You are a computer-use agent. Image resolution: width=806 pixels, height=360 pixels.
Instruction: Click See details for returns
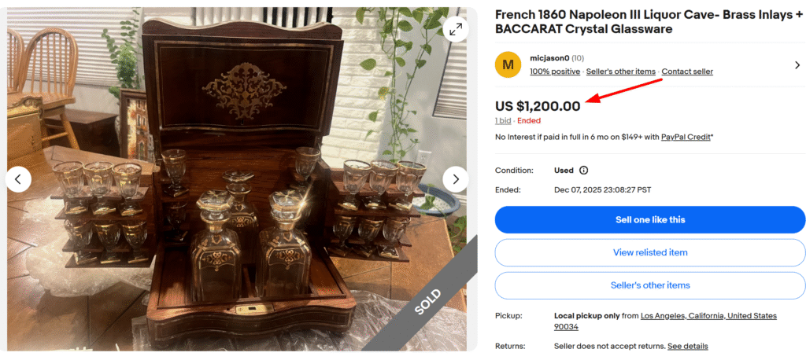tap(688, 346)
